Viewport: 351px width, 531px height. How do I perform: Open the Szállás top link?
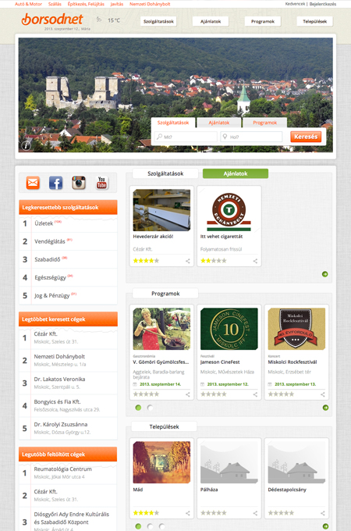tap(55, 4)
